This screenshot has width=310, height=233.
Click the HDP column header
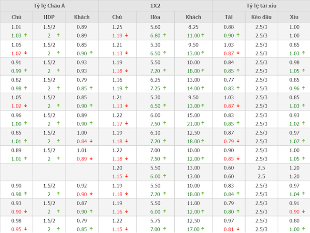pos(49,17)
